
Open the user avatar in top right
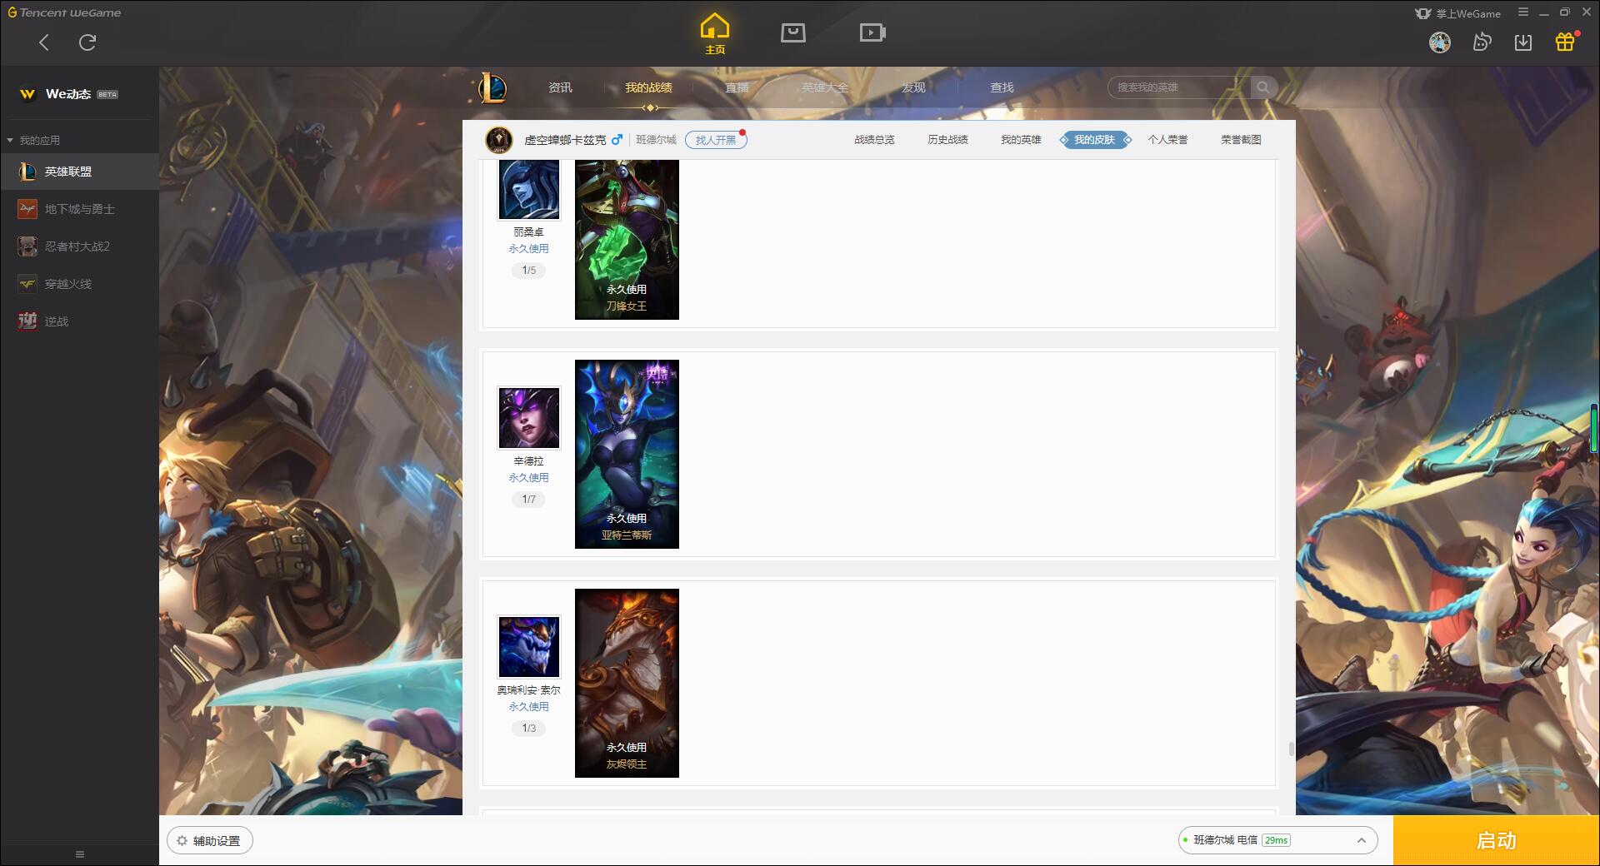[1439, 42]
